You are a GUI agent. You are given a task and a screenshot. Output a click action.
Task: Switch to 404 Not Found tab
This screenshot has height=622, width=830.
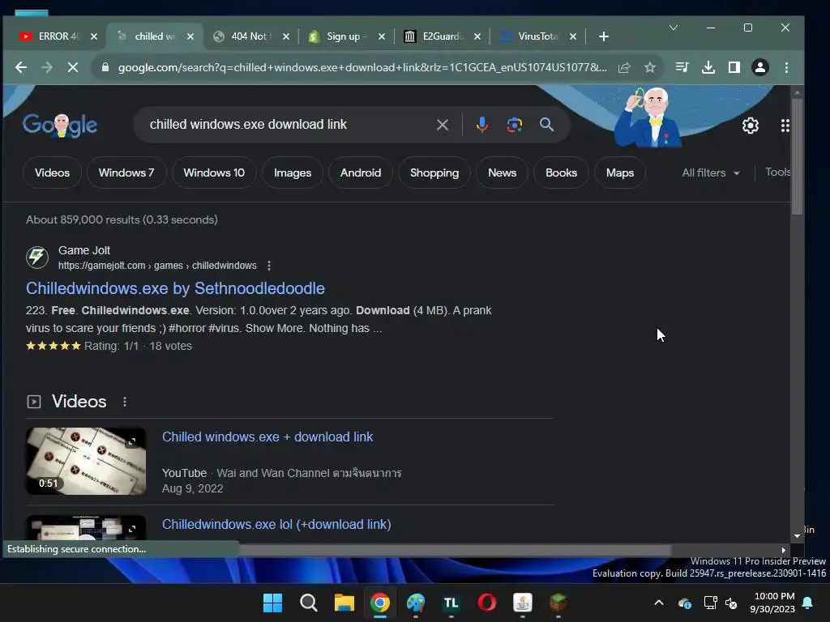pos(250,36)
